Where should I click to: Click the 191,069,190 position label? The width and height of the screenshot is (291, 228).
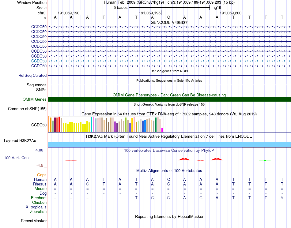tap(69, 13)
